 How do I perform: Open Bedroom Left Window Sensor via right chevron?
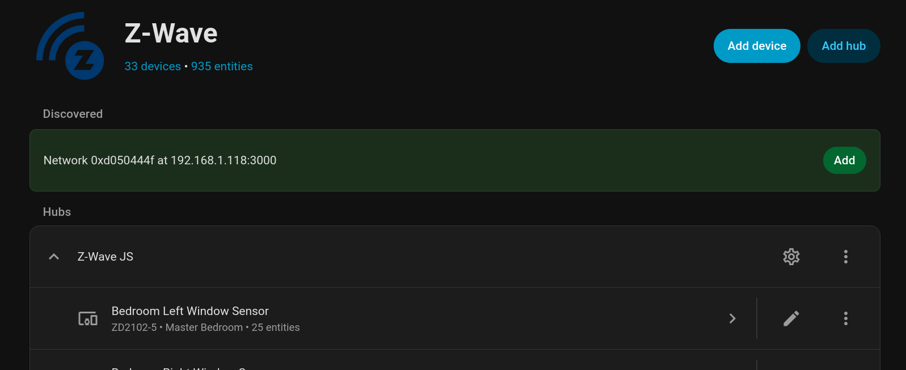[x=732, y=318]
